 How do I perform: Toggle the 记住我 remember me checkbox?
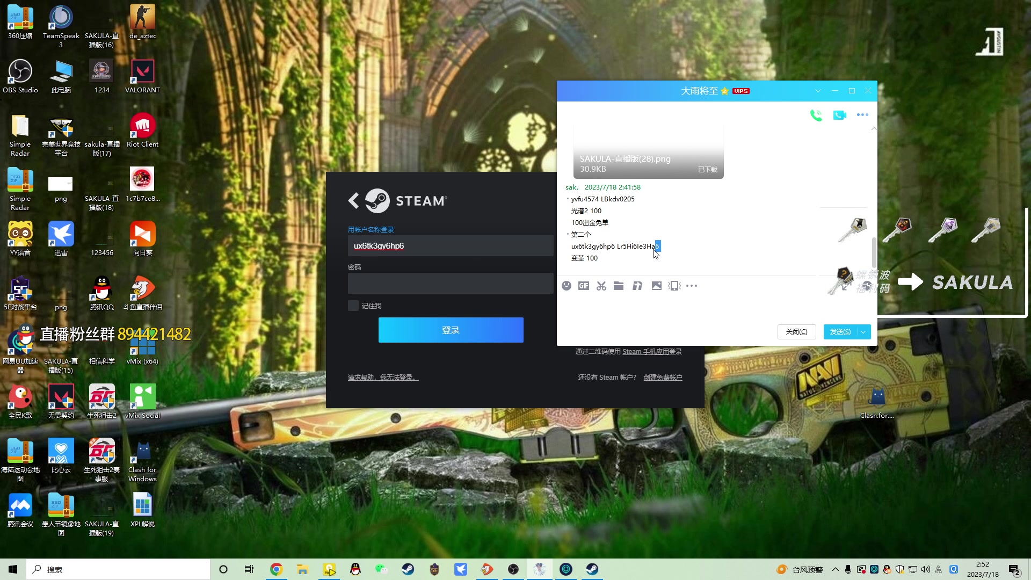pos(353,306)
